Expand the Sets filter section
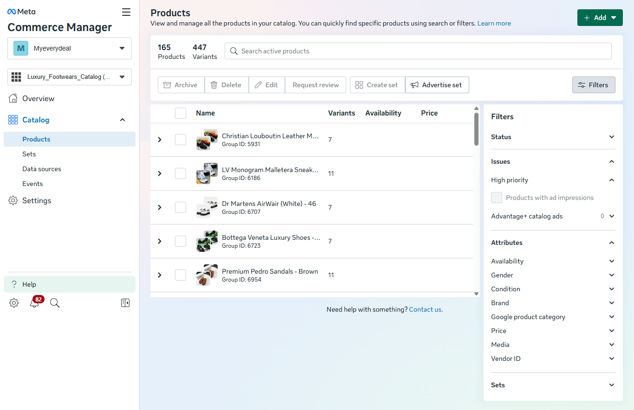 612,385
